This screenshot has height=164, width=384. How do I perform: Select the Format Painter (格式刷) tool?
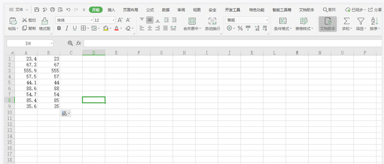(45, 24)
